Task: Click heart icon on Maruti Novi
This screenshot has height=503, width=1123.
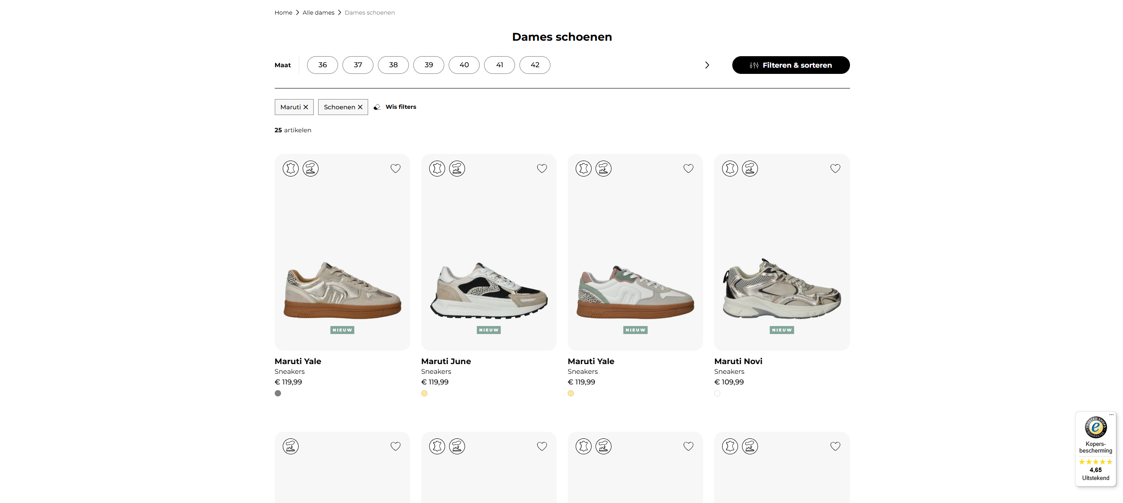Action: point(835,169)
